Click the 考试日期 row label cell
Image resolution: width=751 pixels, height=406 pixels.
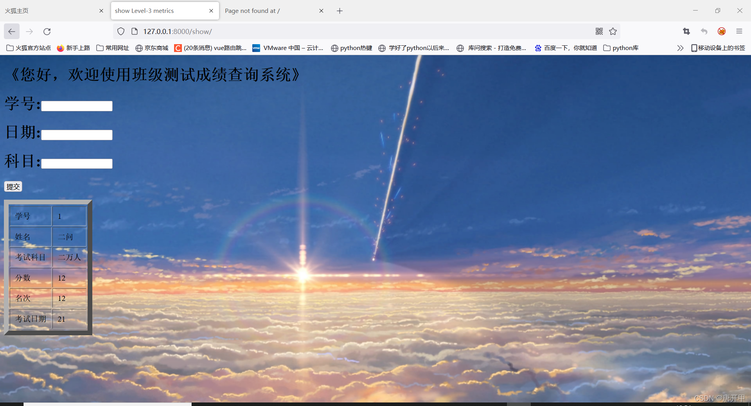pyautogui.click(x=31, y=319)
